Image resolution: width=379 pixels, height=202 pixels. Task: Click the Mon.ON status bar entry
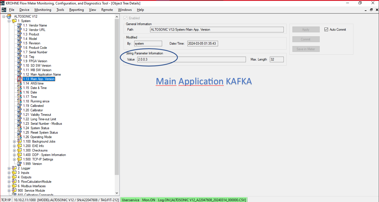148,200
